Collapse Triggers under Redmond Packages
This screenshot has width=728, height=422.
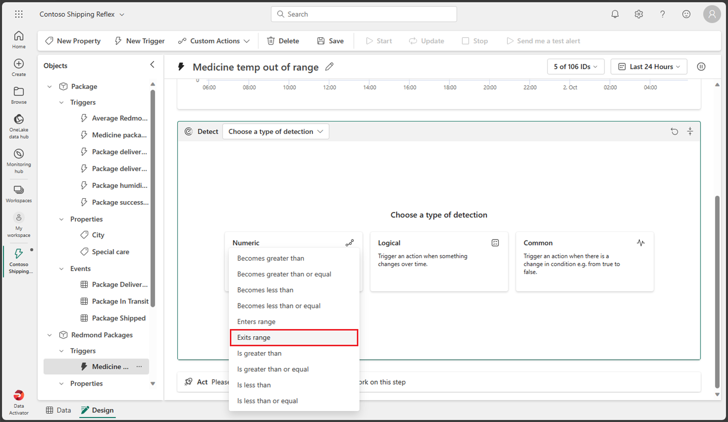point(61,351)
